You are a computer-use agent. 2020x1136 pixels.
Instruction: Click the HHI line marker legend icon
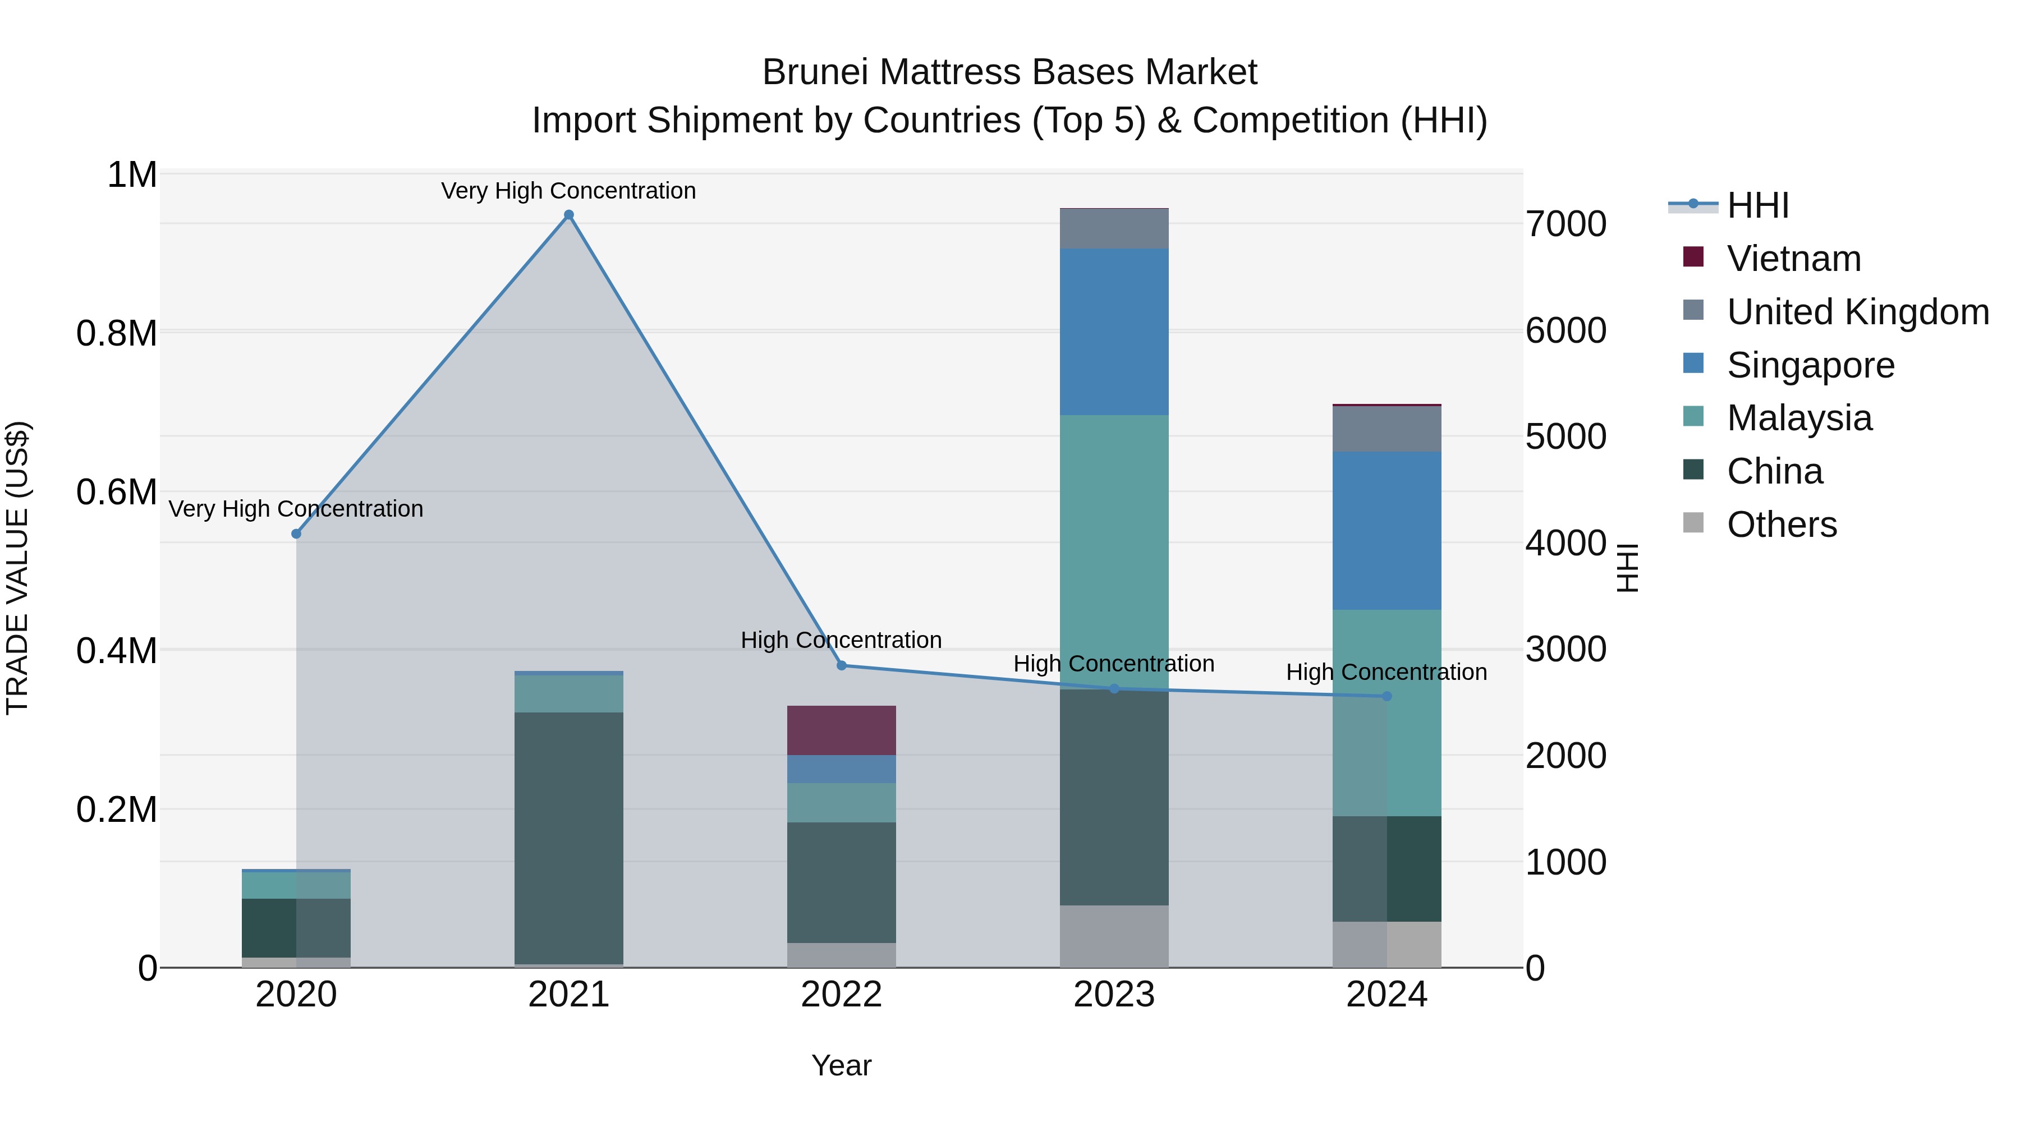(1693, 205)
